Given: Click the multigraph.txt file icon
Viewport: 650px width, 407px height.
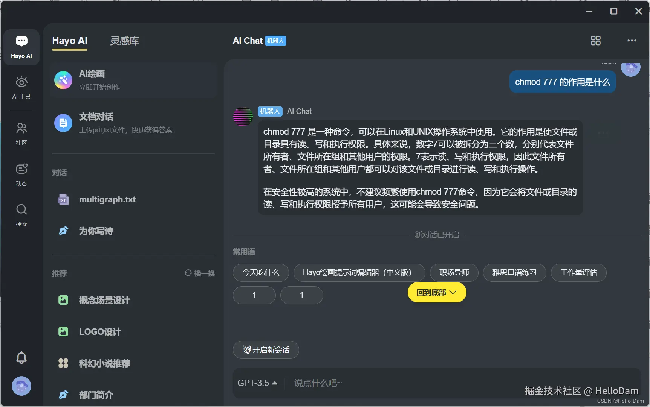Looking at the screenshot, I should pos(63,199).
